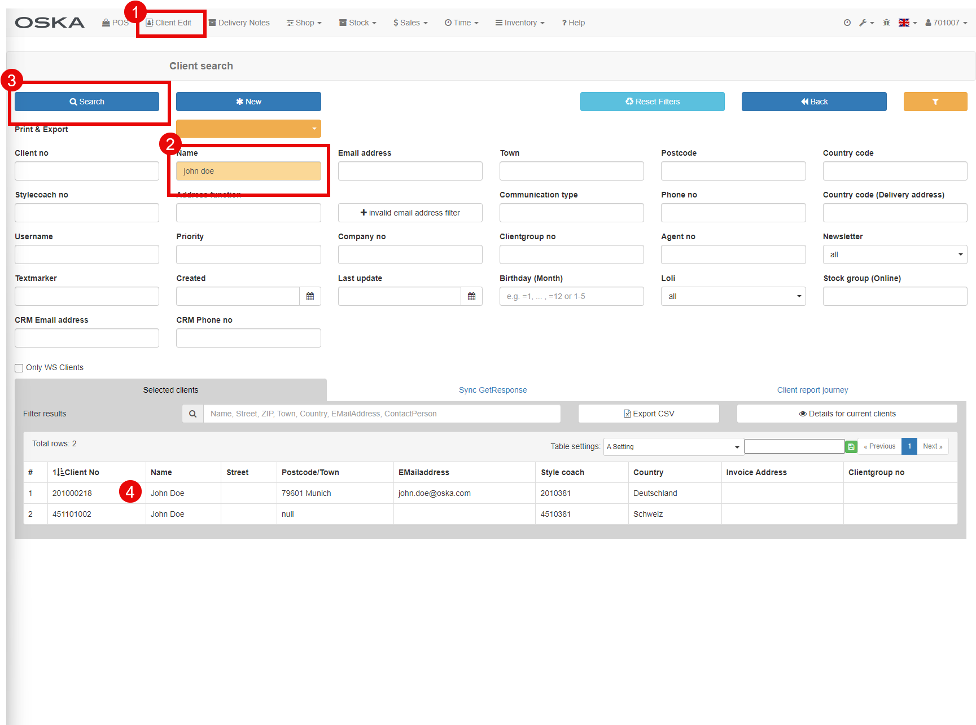Switch to Sync GetResponse tab
Screen dimensions: 976x725
(493, 390)
